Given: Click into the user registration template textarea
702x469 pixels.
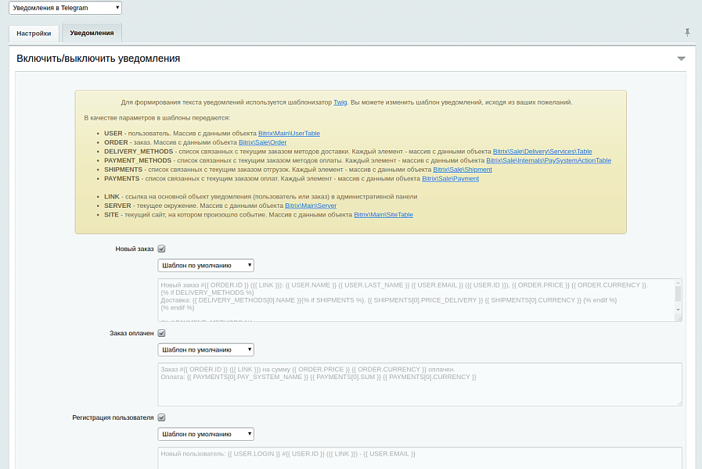Looking at the screenshot, I should 419,459.
